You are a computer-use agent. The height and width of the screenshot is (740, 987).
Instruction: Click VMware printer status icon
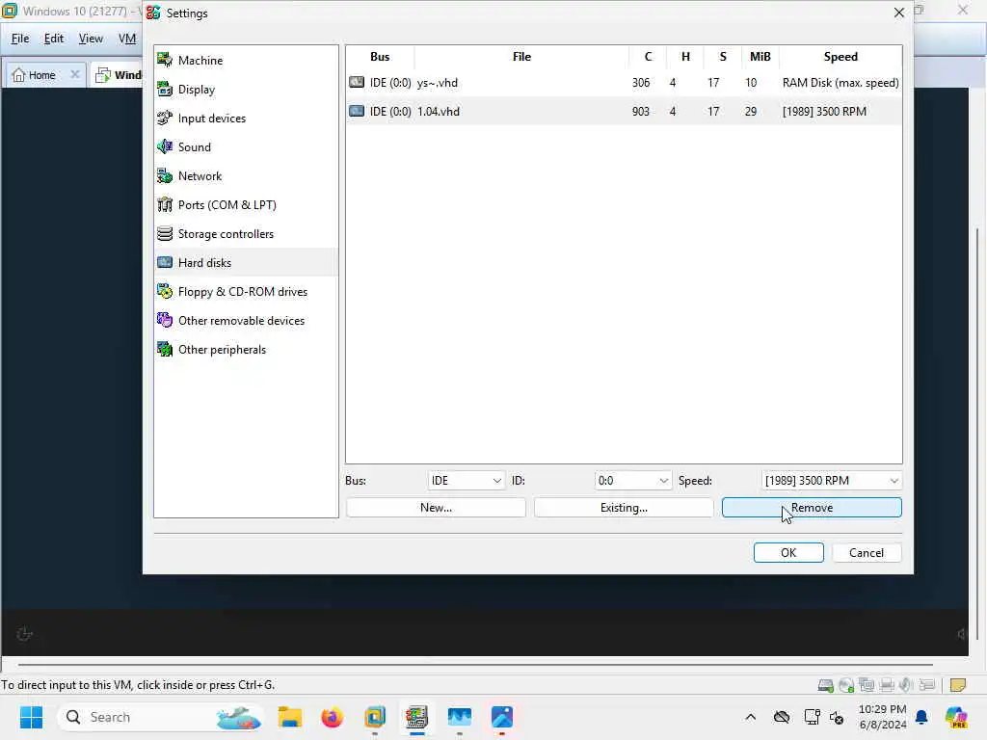887,685
